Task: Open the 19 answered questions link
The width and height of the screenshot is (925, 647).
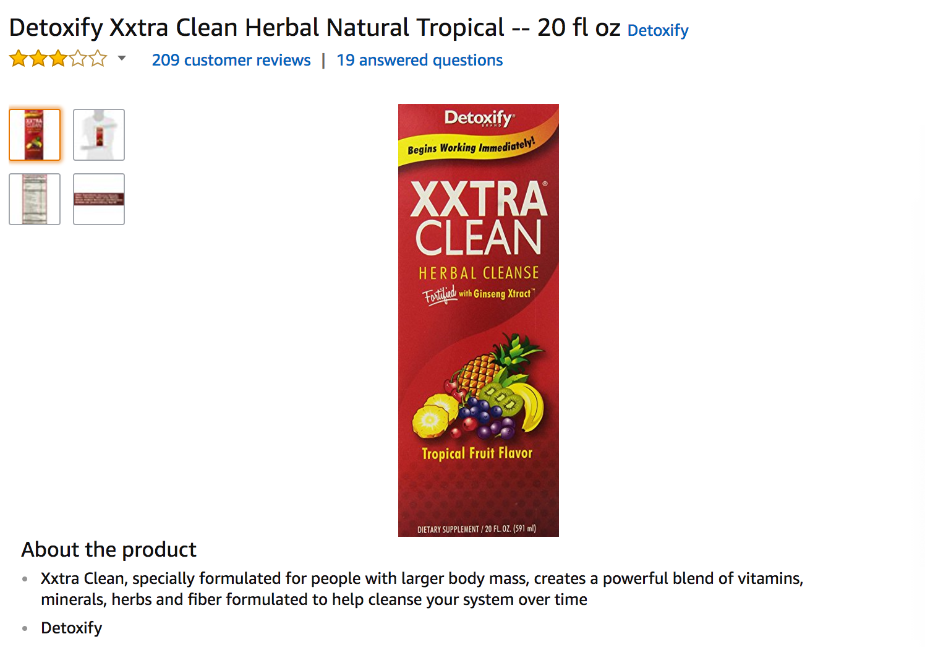Action: pos(420,60)
